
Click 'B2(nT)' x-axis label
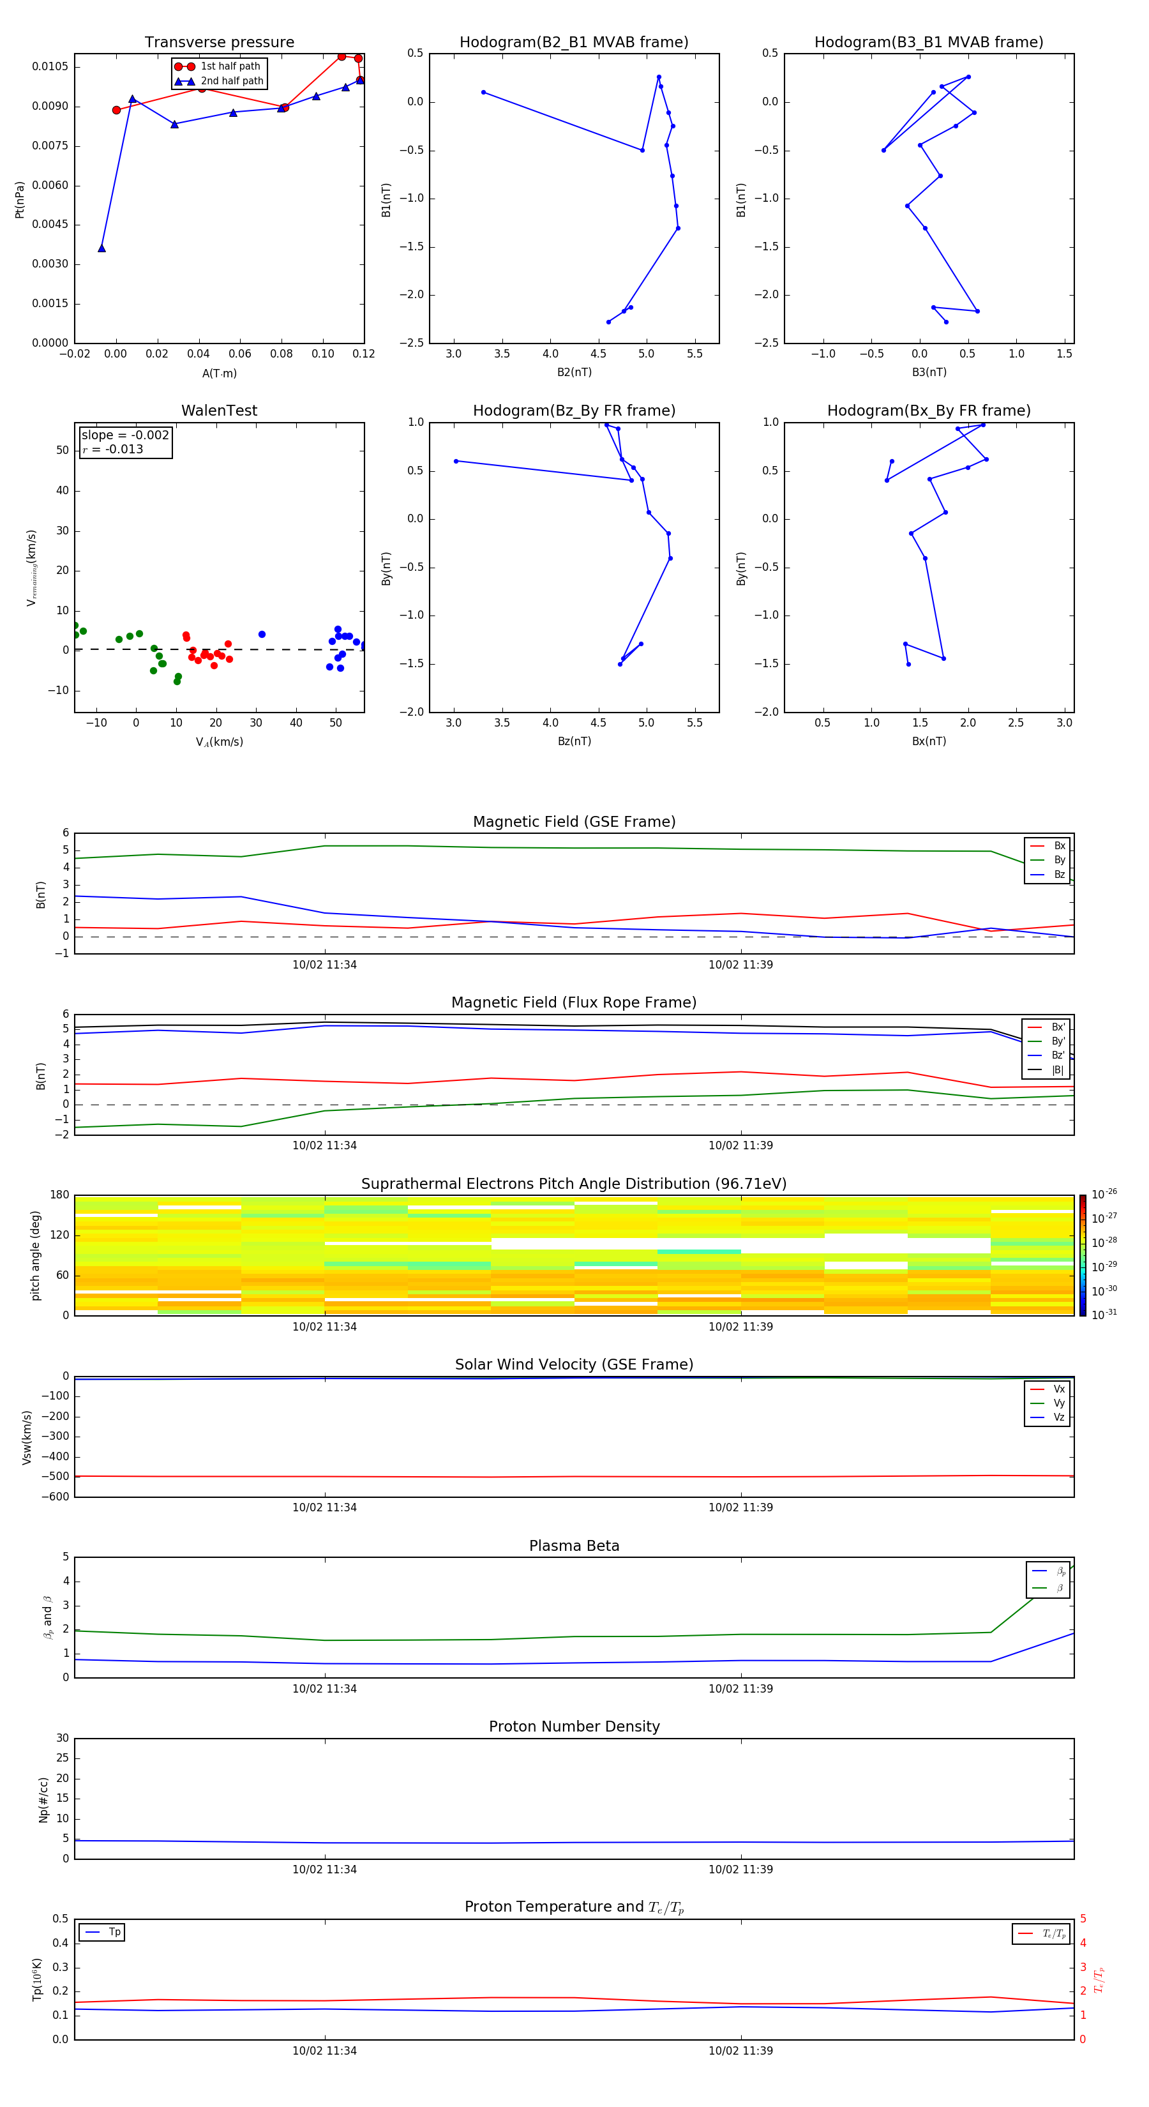coord(574,372)
